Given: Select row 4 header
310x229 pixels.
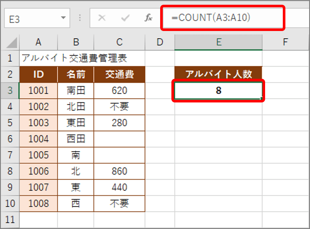Looking at the screenshot, I should coord(10,107).
